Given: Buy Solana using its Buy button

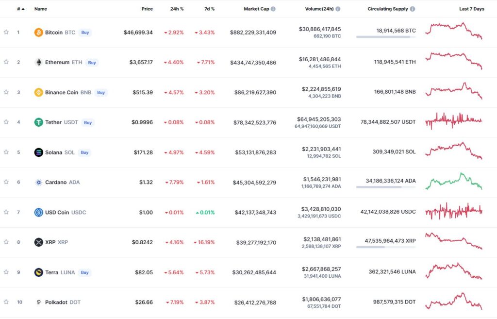Looking at the screenshot, I should pos(84,152).
